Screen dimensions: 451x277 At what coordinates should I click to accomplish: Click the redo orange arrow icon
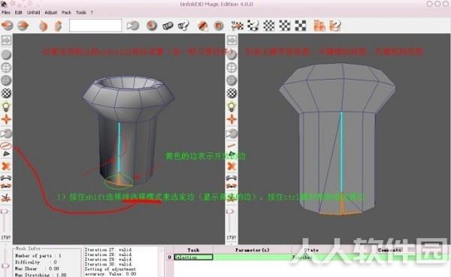pyautogui.click(x=58, y=26)
